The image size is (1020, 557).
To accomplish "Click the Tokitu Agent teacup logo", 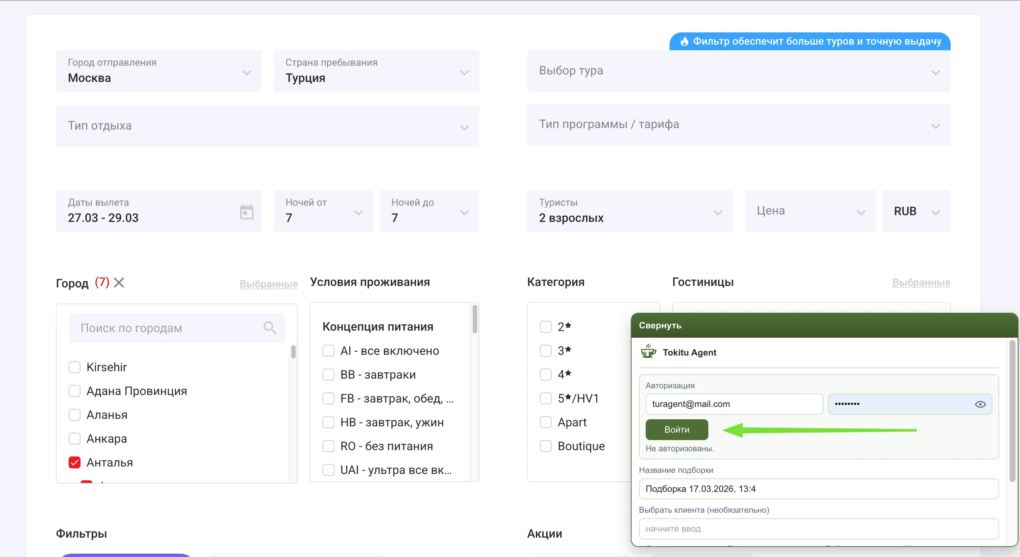I will [x=648, y=351].
